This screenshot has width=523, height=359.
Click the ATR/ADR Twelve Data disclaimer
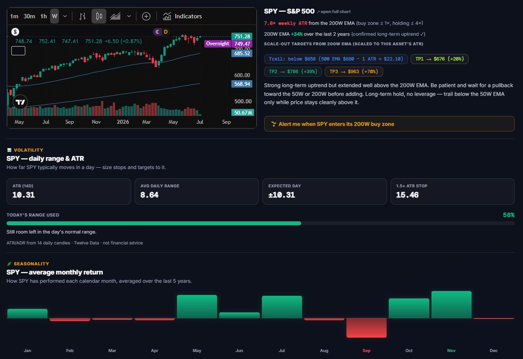tap(75, 243)
